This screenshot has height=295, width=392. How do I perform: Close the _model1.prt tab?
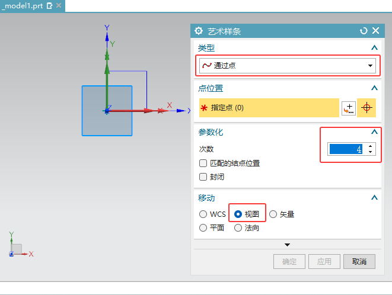click(59, 5)
